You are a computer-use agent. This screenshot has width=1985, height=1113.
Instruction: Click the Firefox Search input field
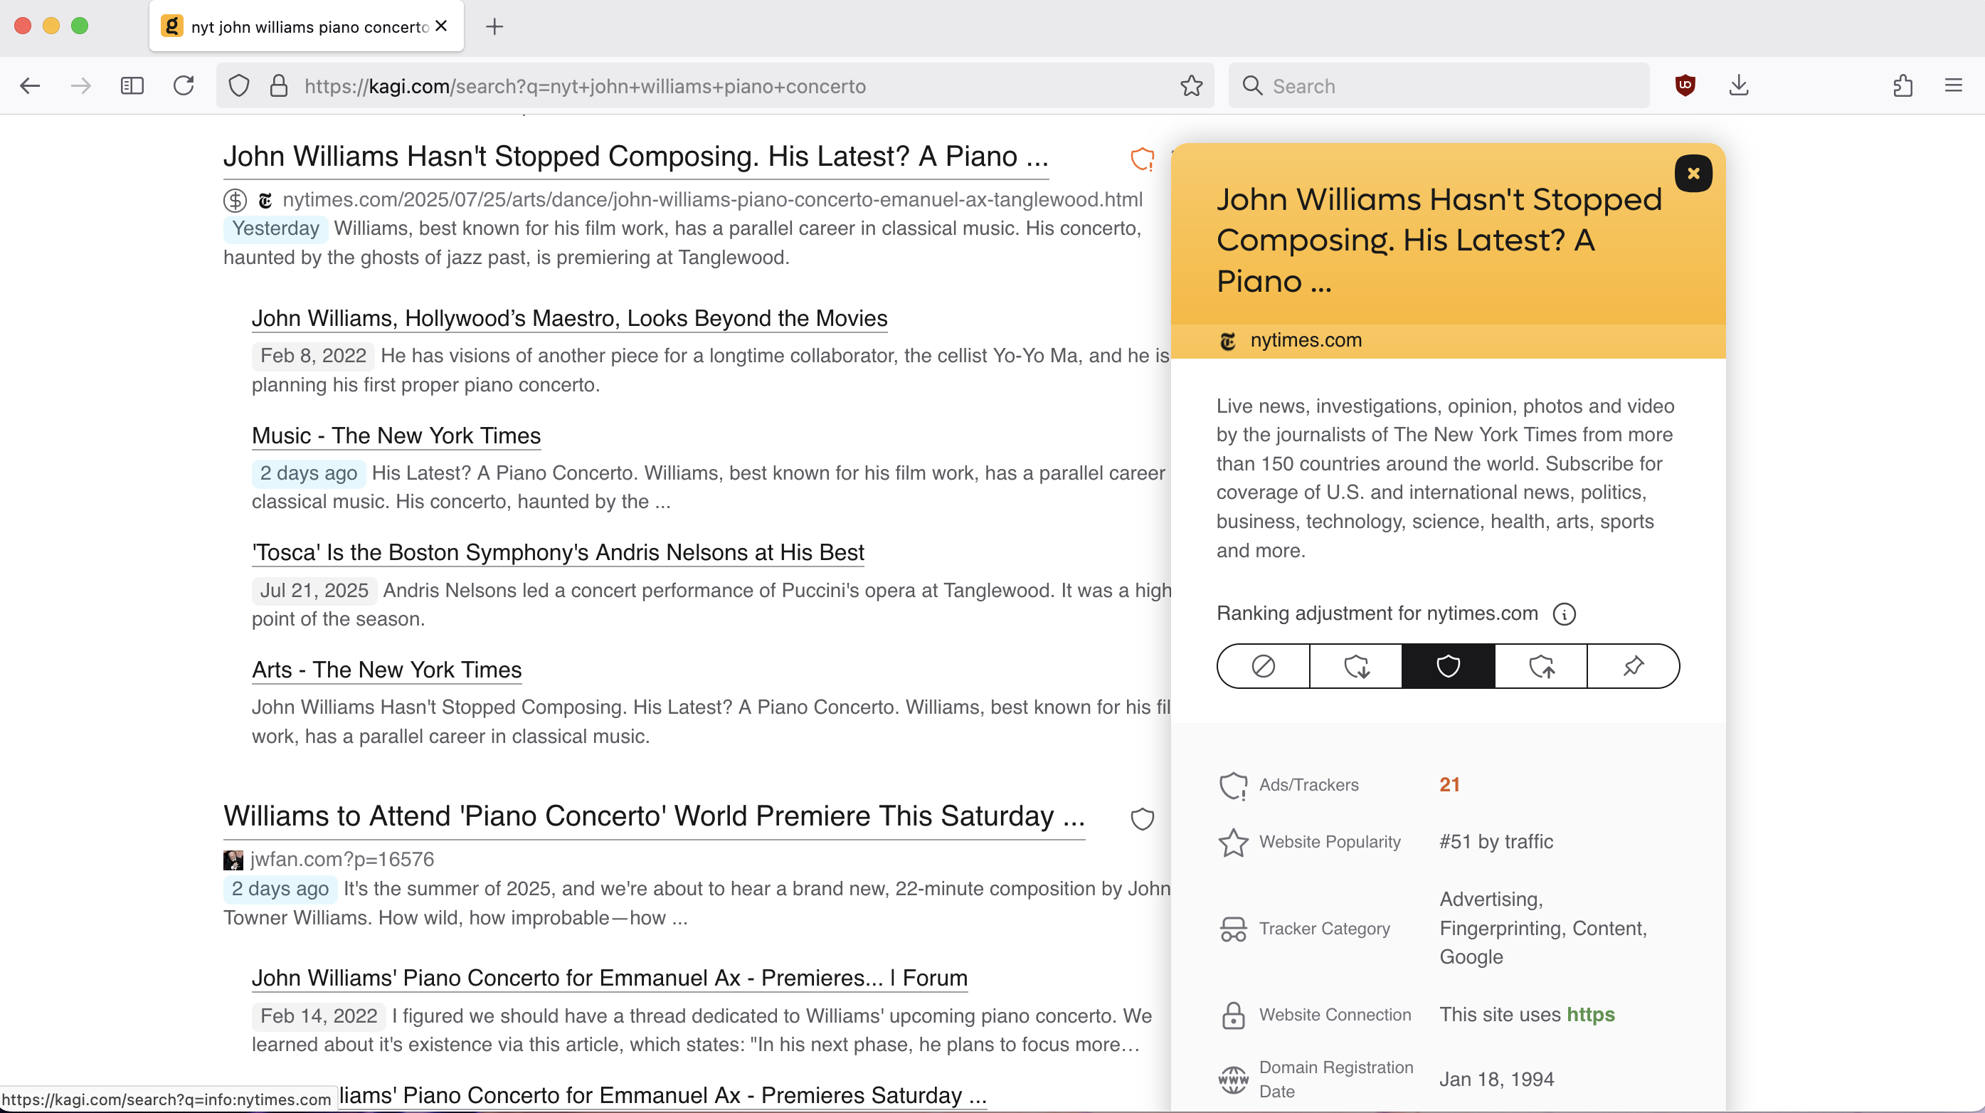[x=1449, y=85]
